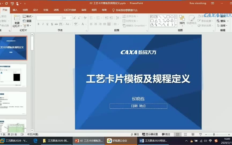Screen dimensions: 232x145
Task: Toggle strikethrough (abc) button
Action: click(56, 24)
